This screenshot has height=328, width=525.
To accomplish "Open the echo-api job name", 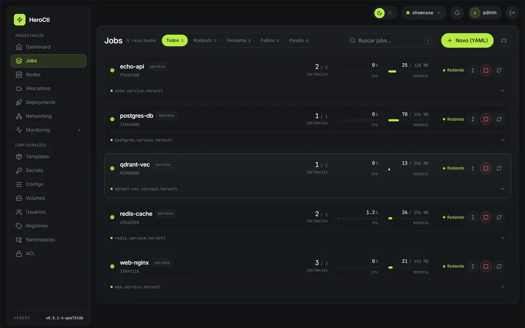I will tap(132, 67).
